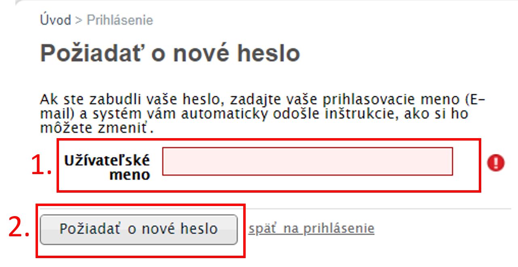518x267 pixels.
Task: Click the red step number 2 annotation
Action: (19, 229)
